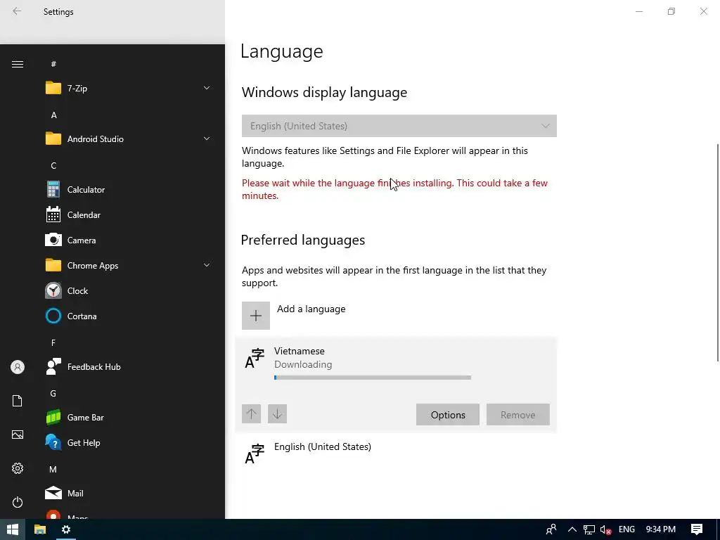Open the Action Center notification icon

coord(697,529)
